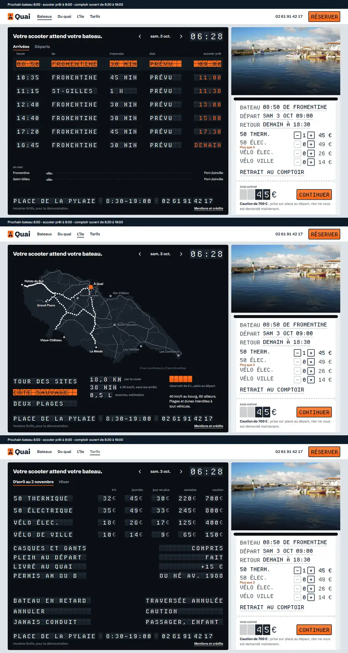Select the CÔTE SAUVAGE route
The width and height of the screenshot is (348, 653).
pyautogui.click(x=45, y=392)
